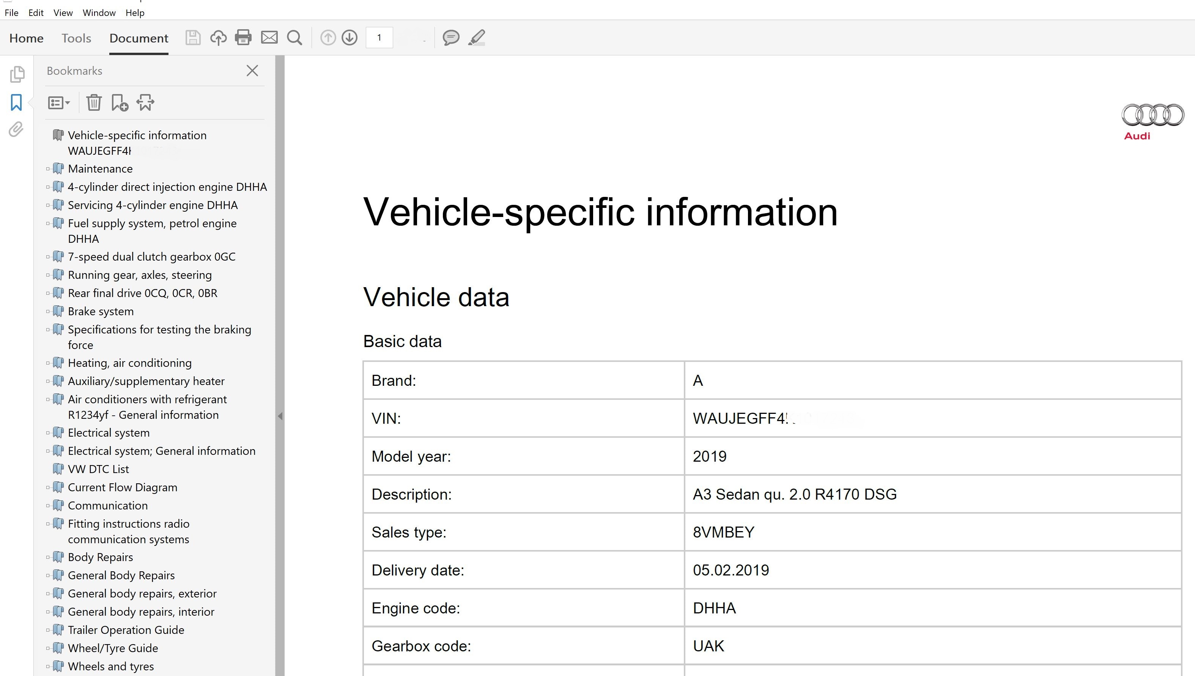
Task: Add a new bookmark with the bookmark-plus icon
Action: pos(120,102)
